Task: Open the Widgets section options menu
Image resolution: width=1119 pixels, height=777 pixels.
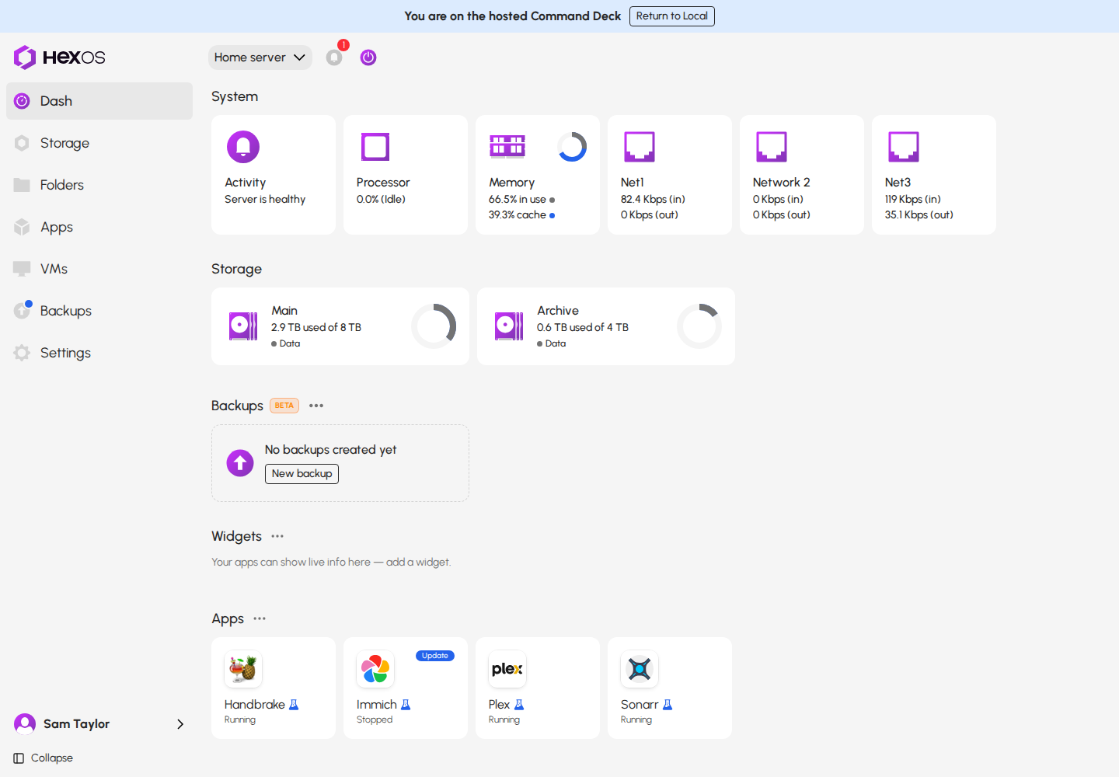Action: (x=277, y=536)
